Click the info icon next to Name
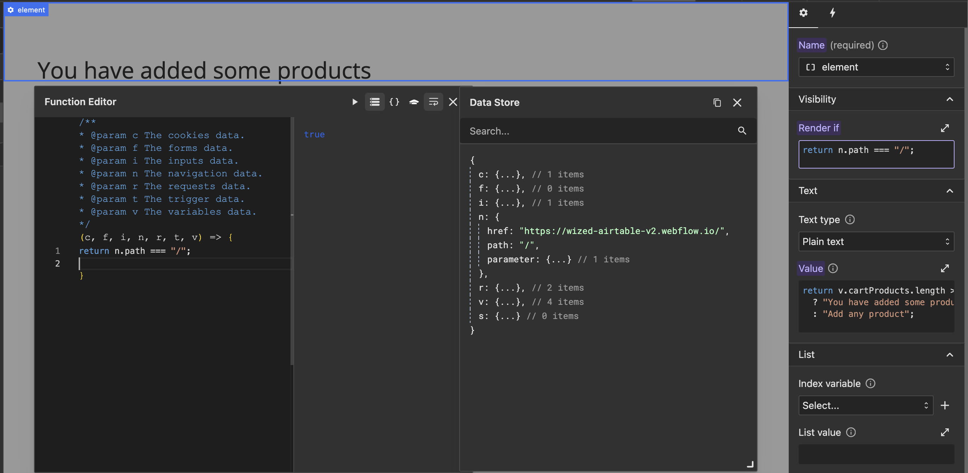Image resolution: width=968 pixels, height=473 pixels. [x=883, y=45]
